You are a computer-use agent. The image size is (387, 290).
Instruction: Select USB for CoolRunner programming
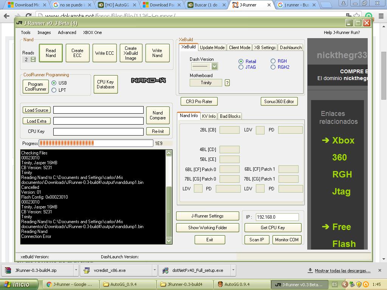(x=54, y=83)
